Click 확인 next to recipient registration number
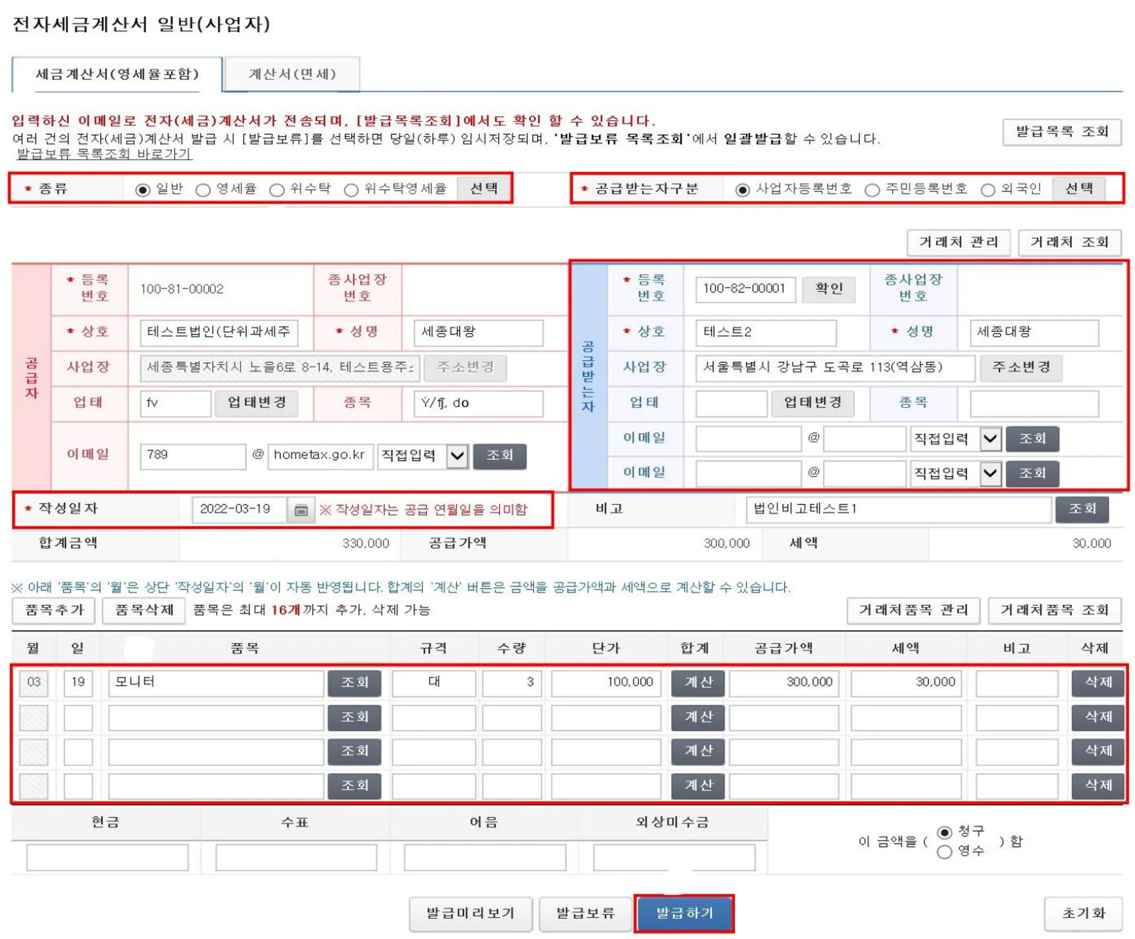This screenshot has height=939, width=1135. click(829, 289)
